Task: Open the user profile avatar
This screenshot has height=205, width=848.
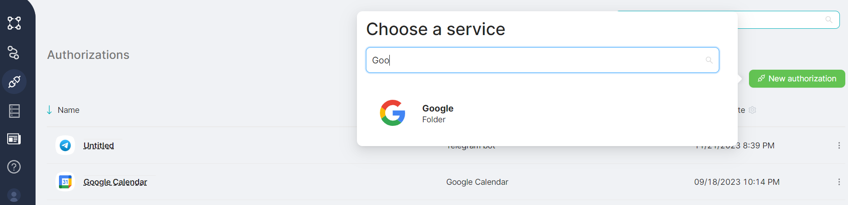Action: coord(14,196)
